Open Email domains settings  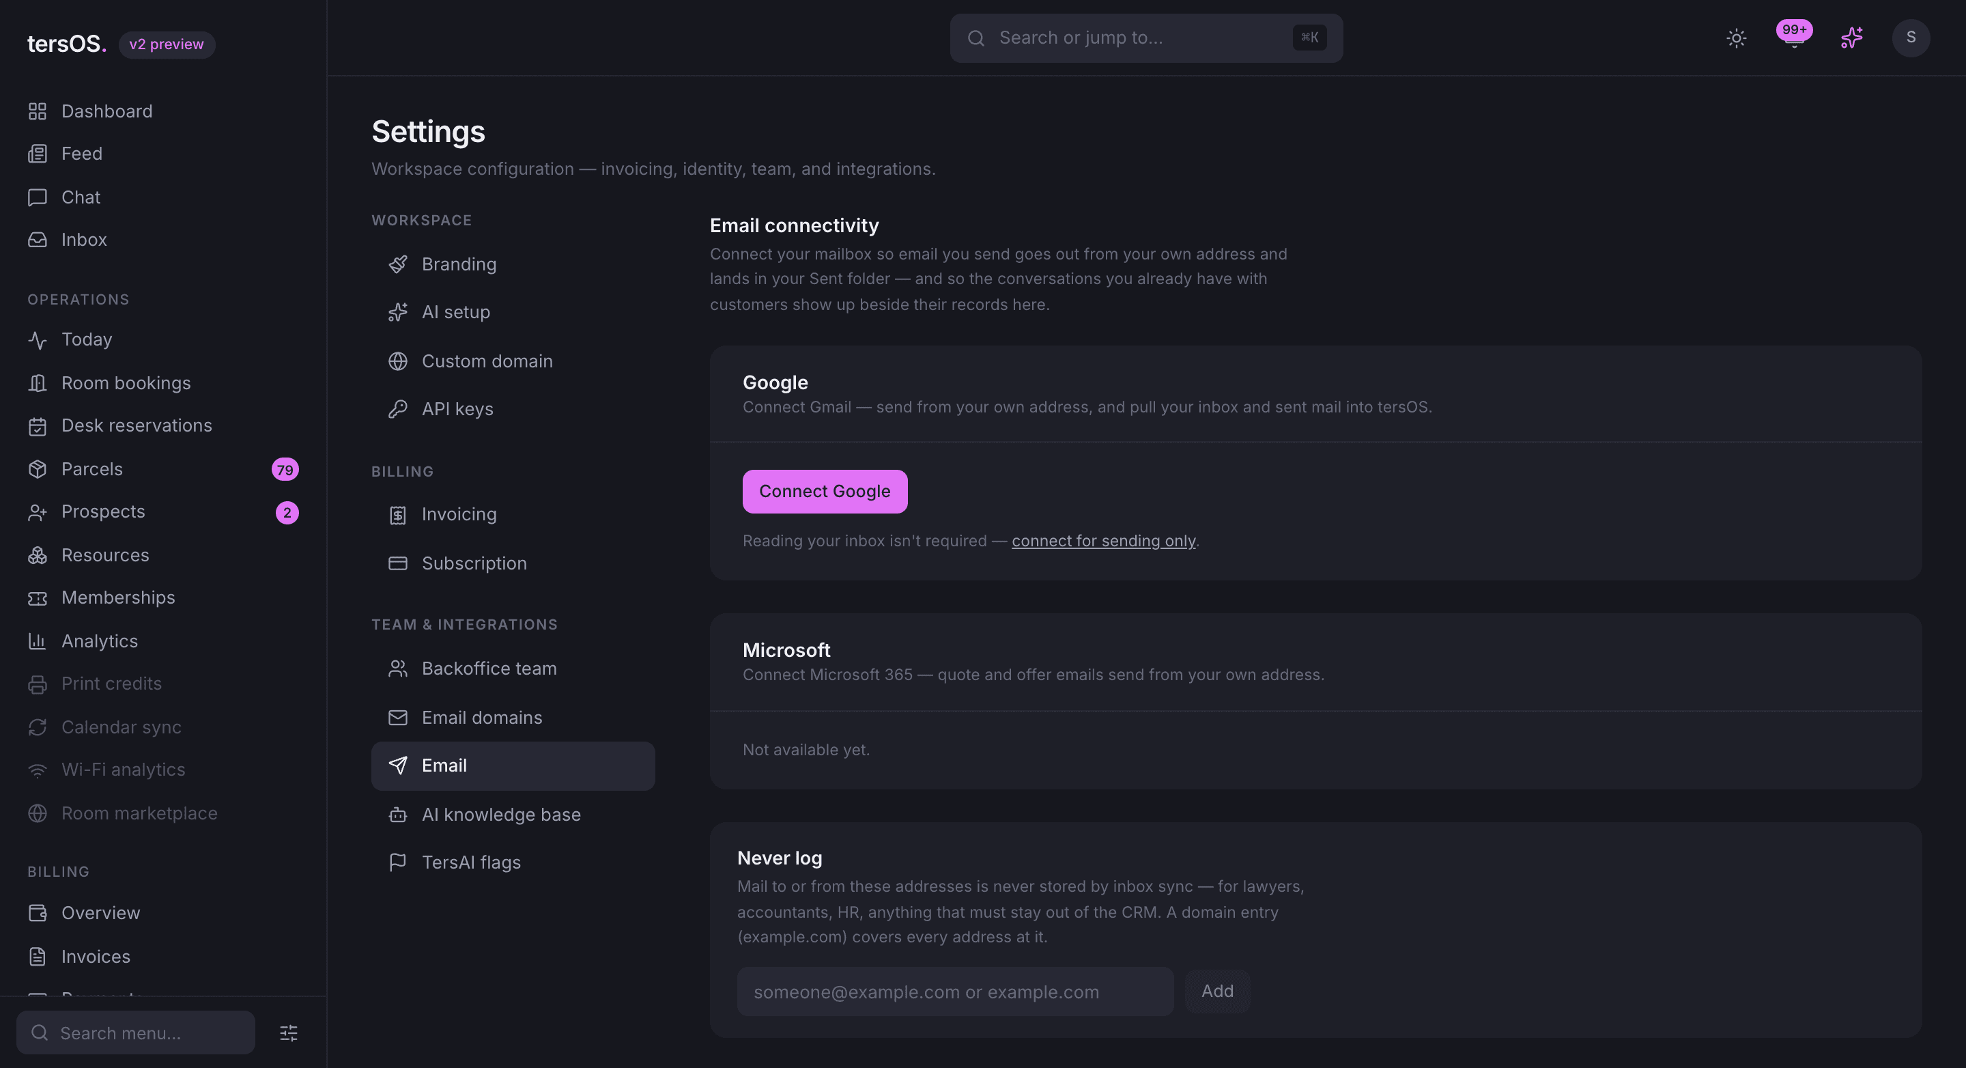tap(513, 718)
